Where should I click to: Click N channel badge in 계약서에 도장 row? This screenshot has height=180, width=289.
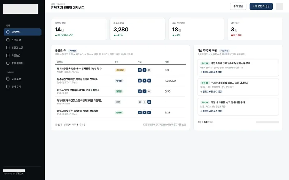tap(144, 113)
